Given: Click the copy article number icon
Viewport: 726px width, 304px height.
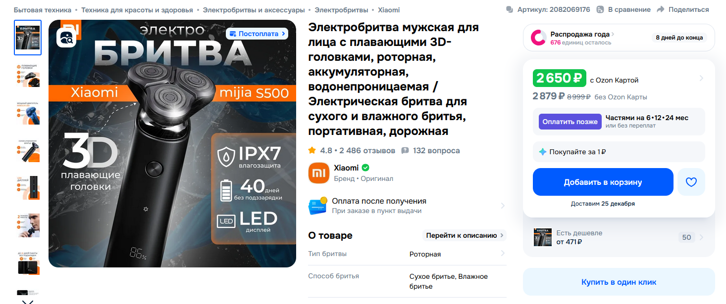Looking at the screenshot, I should click(510, 9).
